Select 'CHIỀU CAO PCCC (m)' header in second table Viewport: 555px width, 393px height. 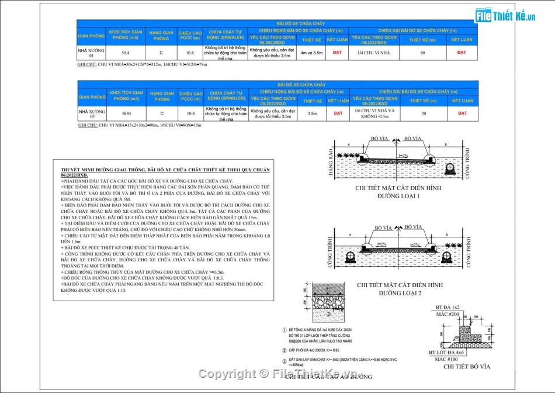coord(191,96)
